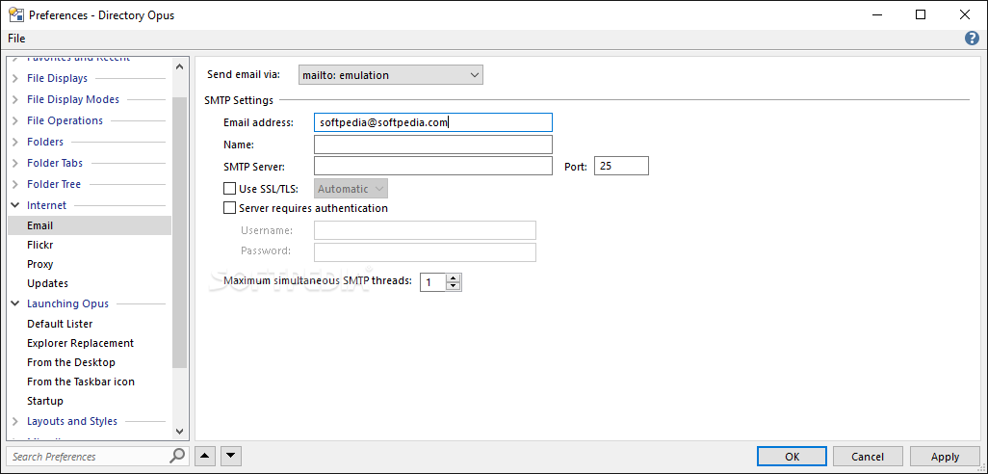This screenshot has height=474, width=988.
Task: Click the File Display Modes heading text
Action: coord(73,99)
